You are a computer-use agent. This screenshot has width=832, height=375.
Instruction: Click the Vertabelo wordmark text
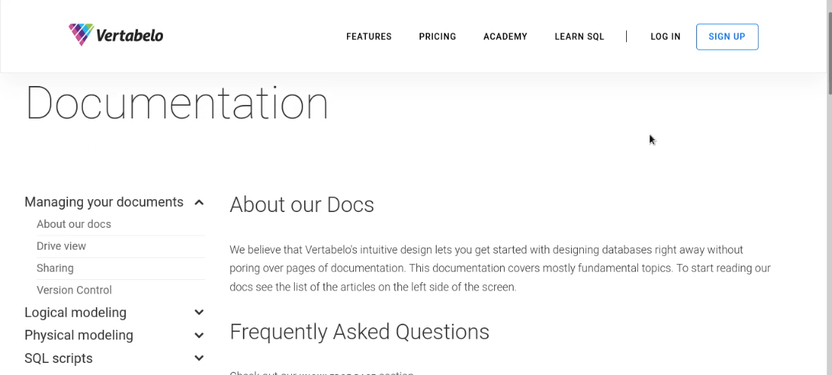(x=130, y=35)
